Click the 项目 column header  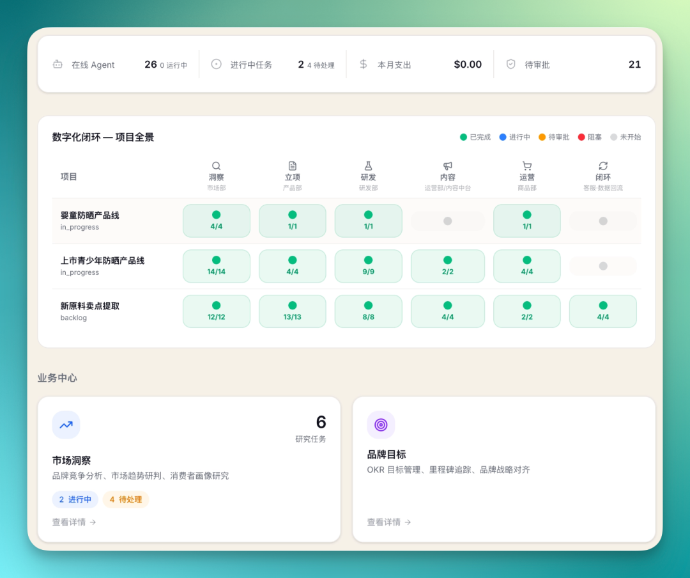point(68,176)
